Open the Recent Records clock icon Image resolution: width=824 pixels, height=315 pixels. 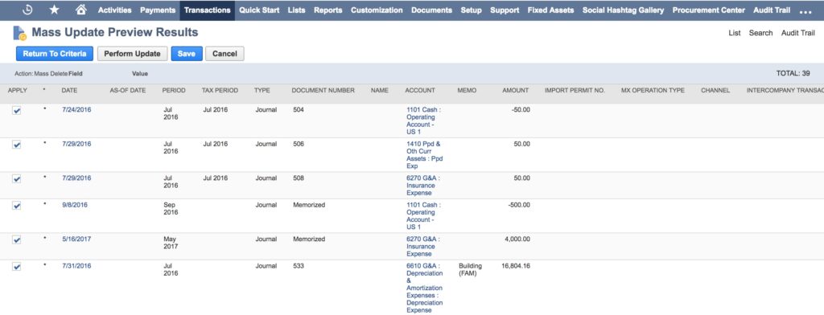27,10
